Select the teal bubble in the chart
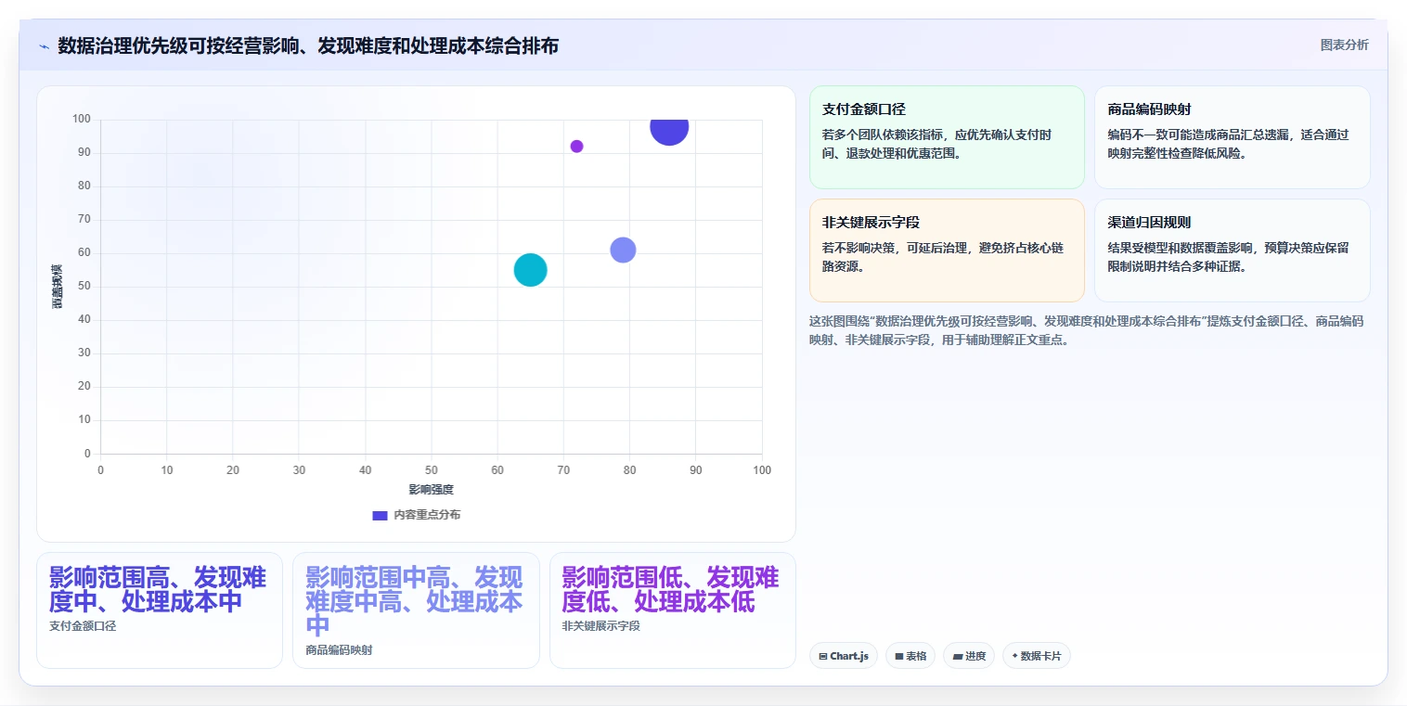This screenshot has height=706, width=1407. tap(530, 270)
